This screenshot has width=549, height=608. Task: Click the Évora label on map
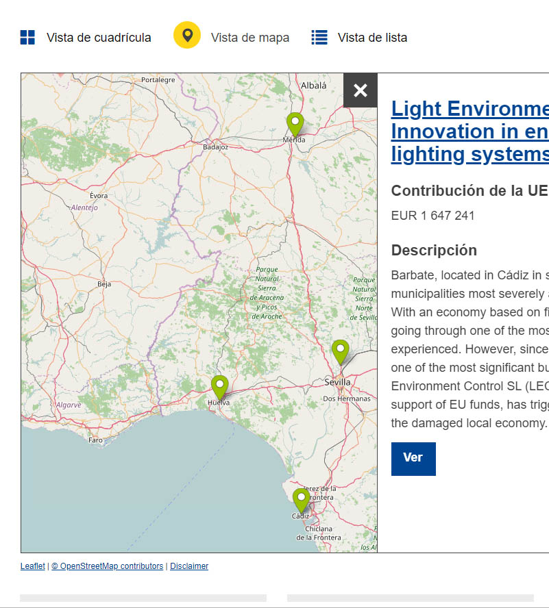click(99, 196)
